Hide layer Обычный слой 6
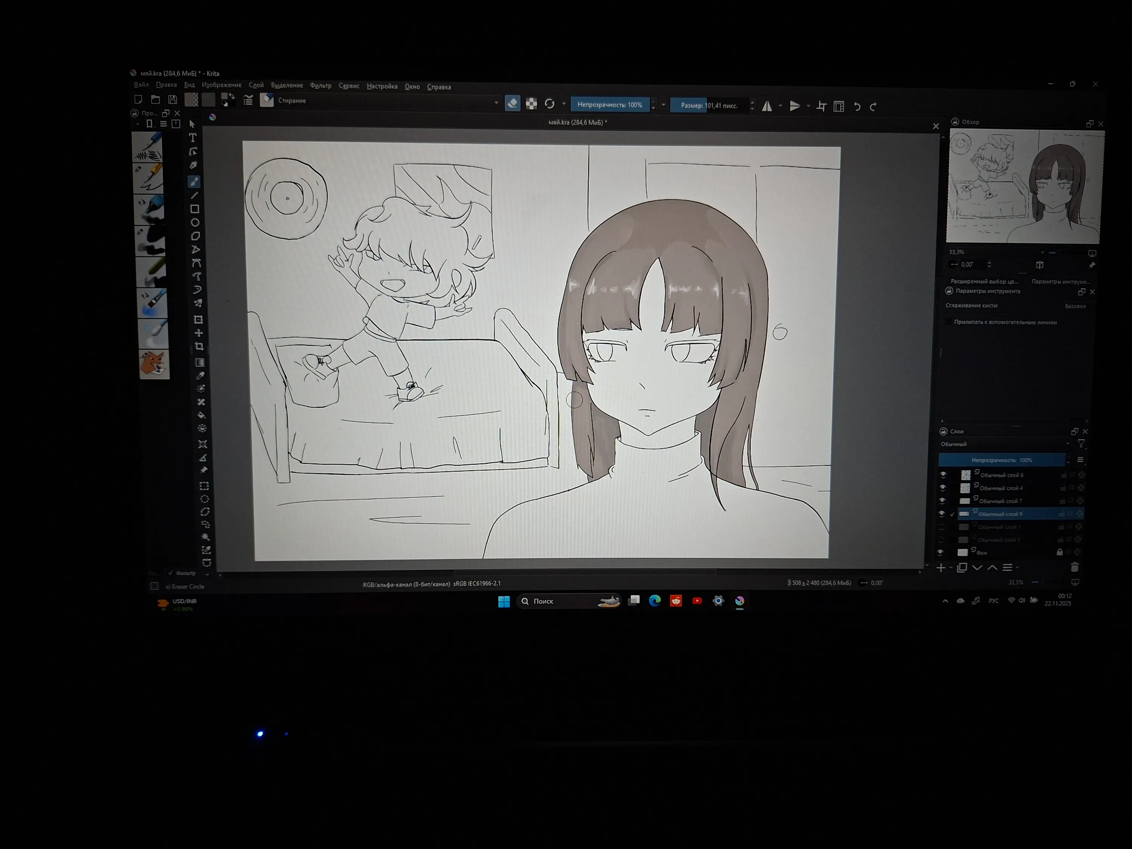This screenshot has width=1132, height=849. 943,475
